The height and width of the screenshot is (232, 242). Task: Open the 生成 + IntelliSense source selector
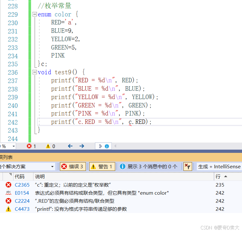pyautogui.click(x=219, y=167)
